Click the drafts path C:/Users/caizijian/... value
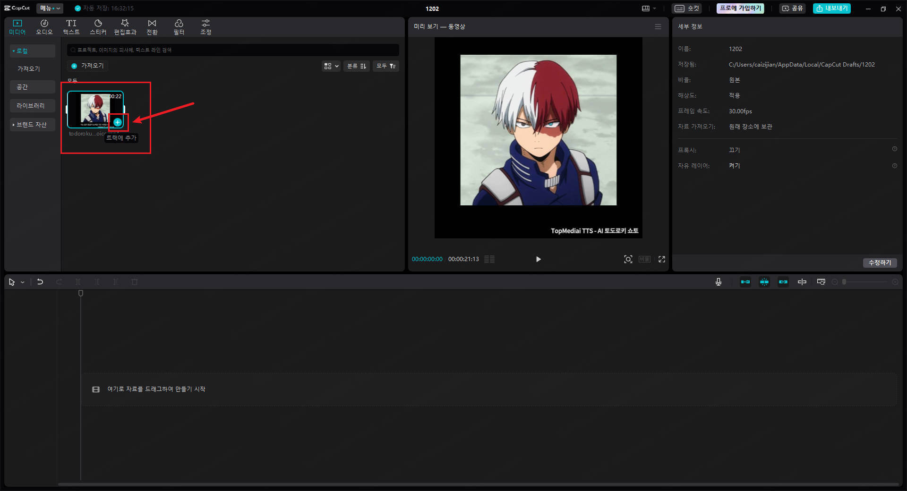907x491 pixels. click(802, 64)
